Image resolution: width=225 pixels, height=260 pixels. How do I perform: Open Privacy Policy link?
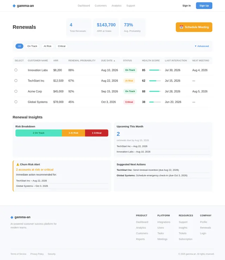point(37,254)
